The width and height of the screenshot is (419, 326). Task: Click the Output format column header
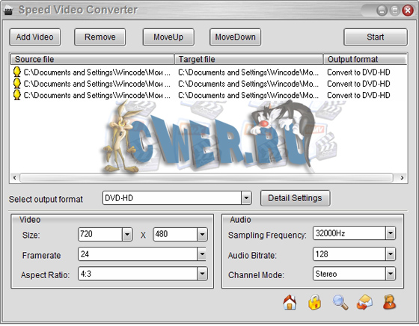tap(365, 59)
